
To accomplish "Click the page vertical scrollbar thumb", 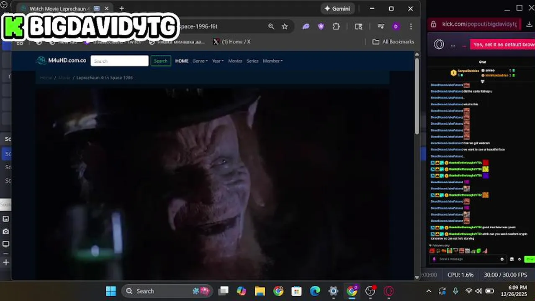I will (x=417, y=96).
